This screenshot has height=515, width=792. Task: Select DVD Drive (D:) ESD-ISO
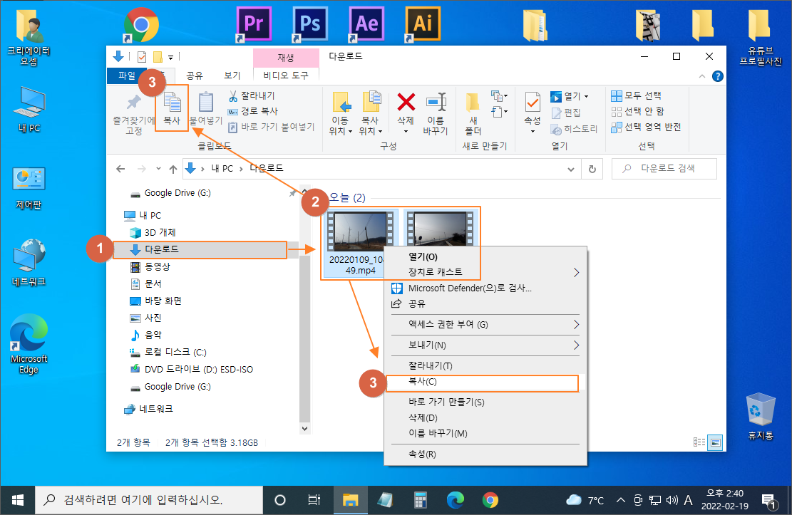coord(192,369)
